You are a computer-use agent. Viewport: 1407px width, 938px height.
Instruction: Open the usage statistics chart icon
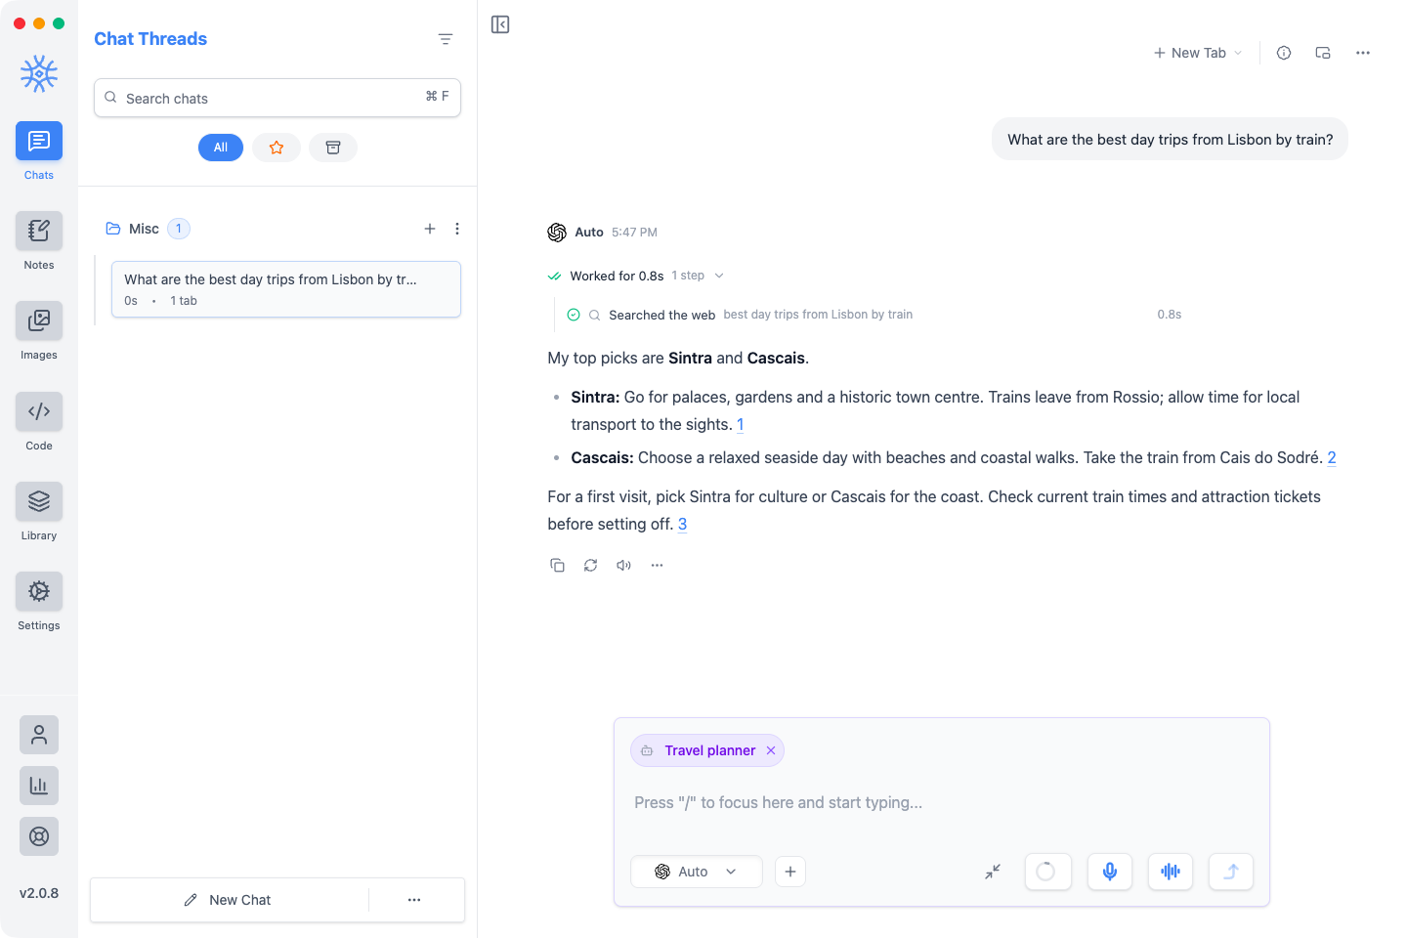coord(39,786)
